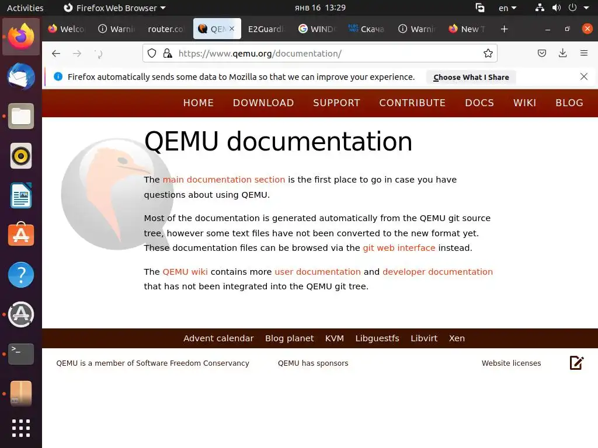The image size is (598, 448).
Task: Launch Thunderbird mail from the dock
Action: tap(21, 76)
